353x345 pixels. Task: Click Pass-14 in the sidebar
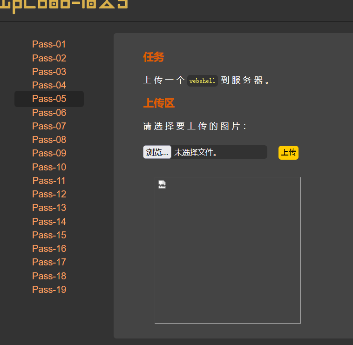coord(49,222)
